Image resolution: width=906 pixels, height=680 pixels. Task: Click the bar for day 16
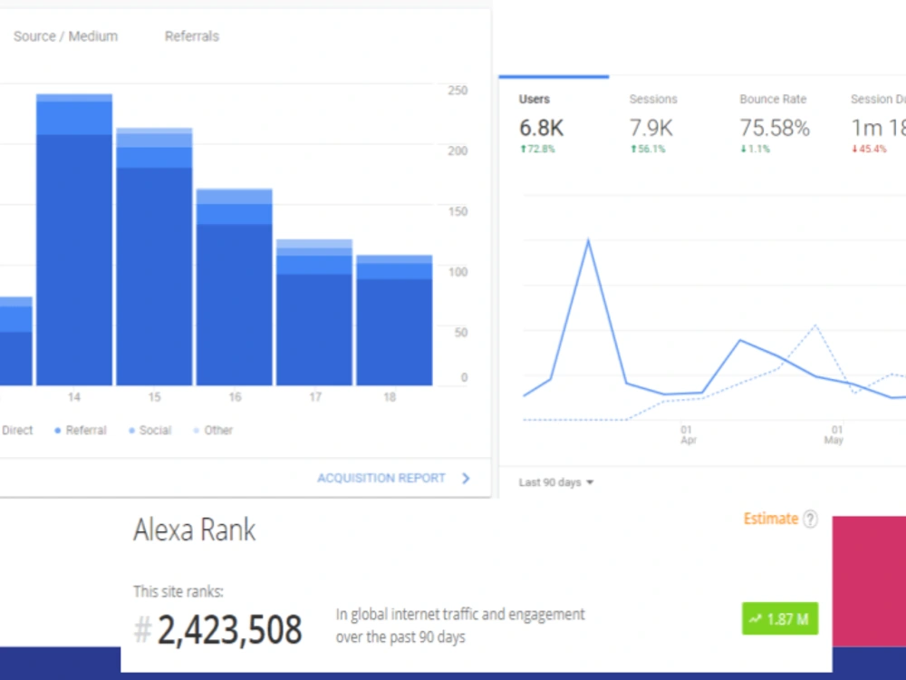point(234,287)
